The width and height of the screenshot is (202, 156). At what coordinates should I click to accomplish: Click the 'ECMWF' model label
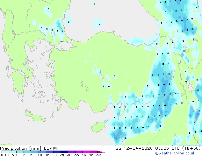coord(51,148)
